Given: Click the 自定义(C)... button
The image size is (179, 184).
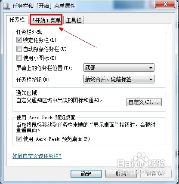Looking at the screenshot, I should click(144, 102).
